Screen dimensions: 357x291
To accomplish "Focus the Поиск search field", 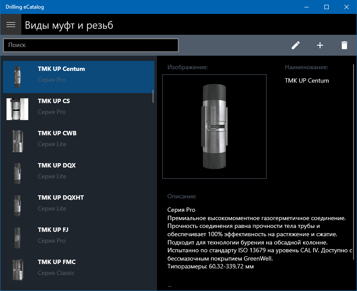I will 91,45.
